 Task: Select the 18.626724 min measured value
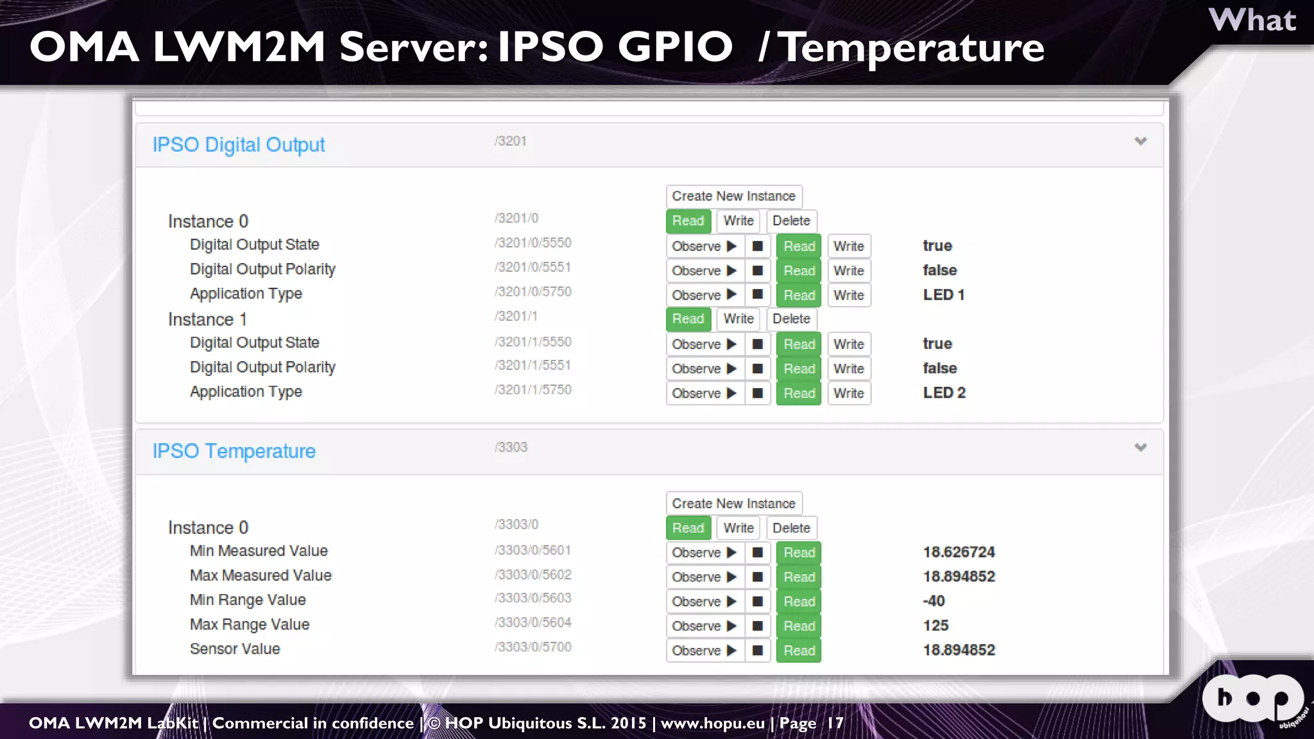(x=959, y=552)
